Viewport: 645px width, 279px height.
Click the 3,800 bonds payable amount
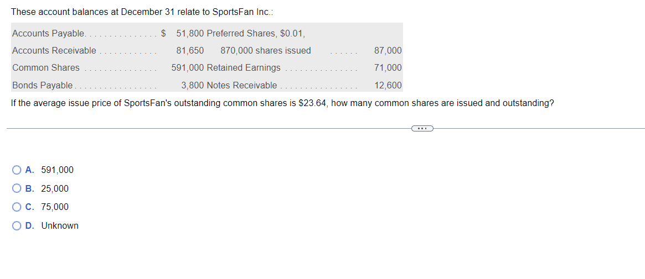193,85
